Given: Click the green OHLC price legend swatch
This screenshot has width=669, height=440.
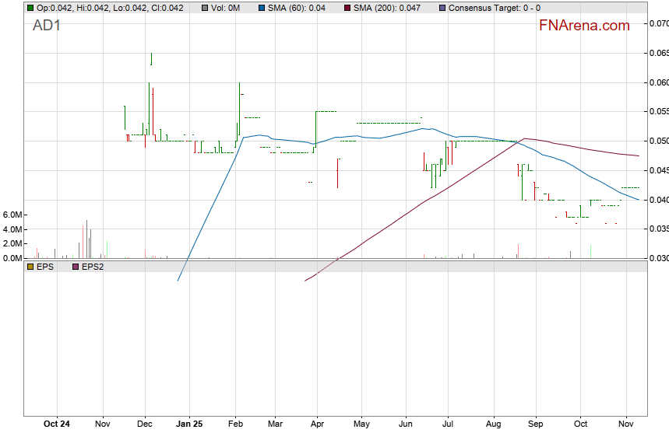Looking at the screenshot, I should point(30,8).
